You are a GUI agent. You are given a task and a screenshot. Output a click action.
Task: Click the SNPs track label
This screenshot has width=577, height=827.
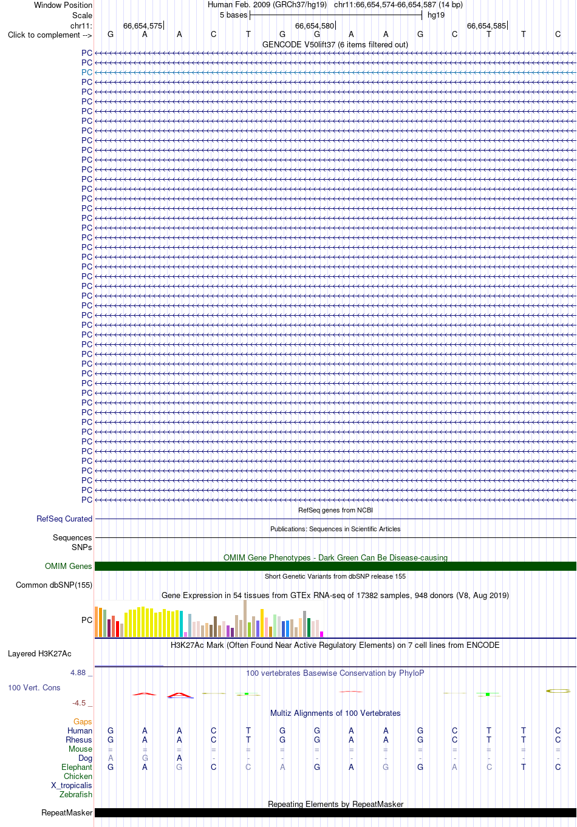81,547
